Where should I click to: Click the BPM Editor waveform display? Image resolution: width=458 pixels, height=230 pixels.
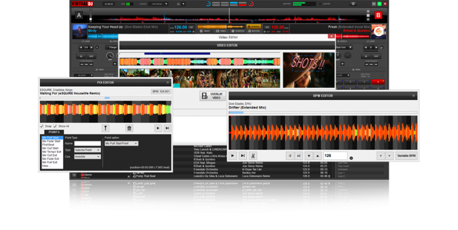pyautogui.click(x=323, y=132)
